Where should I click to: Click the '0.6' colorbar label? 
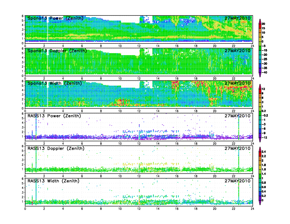point(264,187)
